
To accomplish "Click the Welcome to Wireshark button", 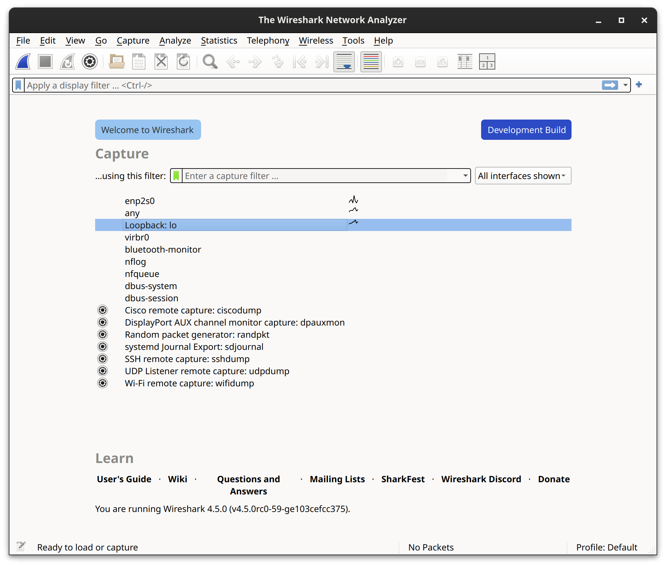I will (x=147, y=130).
